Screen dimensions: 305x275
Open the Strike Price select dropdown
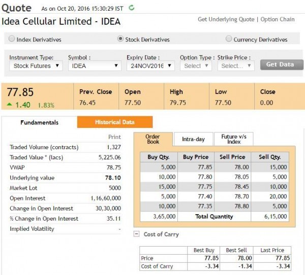tap(236, 66)
